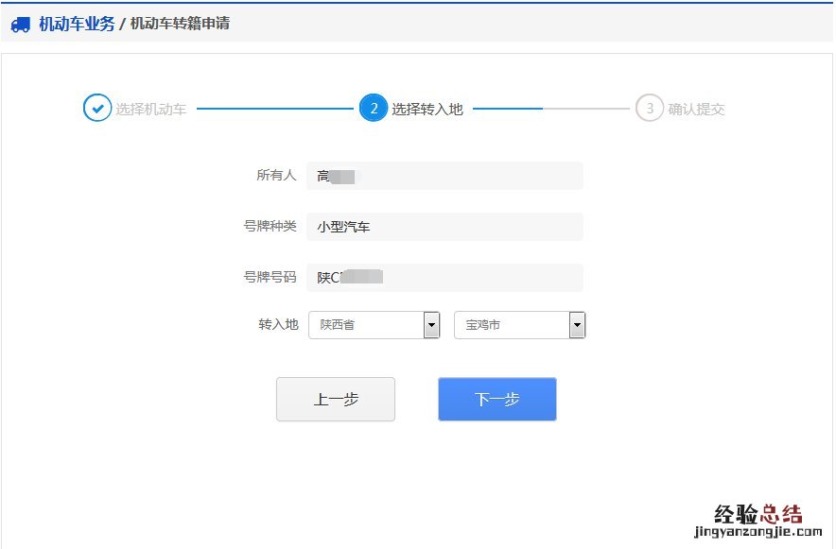Viewport: 836px width, 549px height.
Task: Open the 宝鸡市 city dropdown
Action: pyautogui.click(x=512, y=325)
